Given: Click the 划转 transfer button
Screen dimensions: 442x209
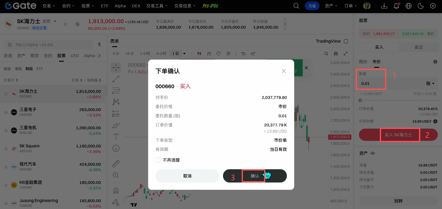Looking at the screenshot, I should click(x=398, y=201).
